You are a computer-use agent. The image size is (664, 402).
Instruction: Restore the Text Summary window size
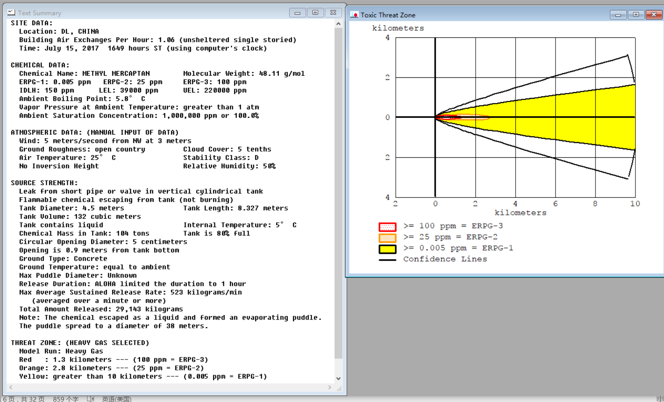point(315,13)
